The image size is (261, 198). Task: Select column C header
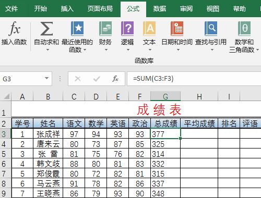pos(74,96)
